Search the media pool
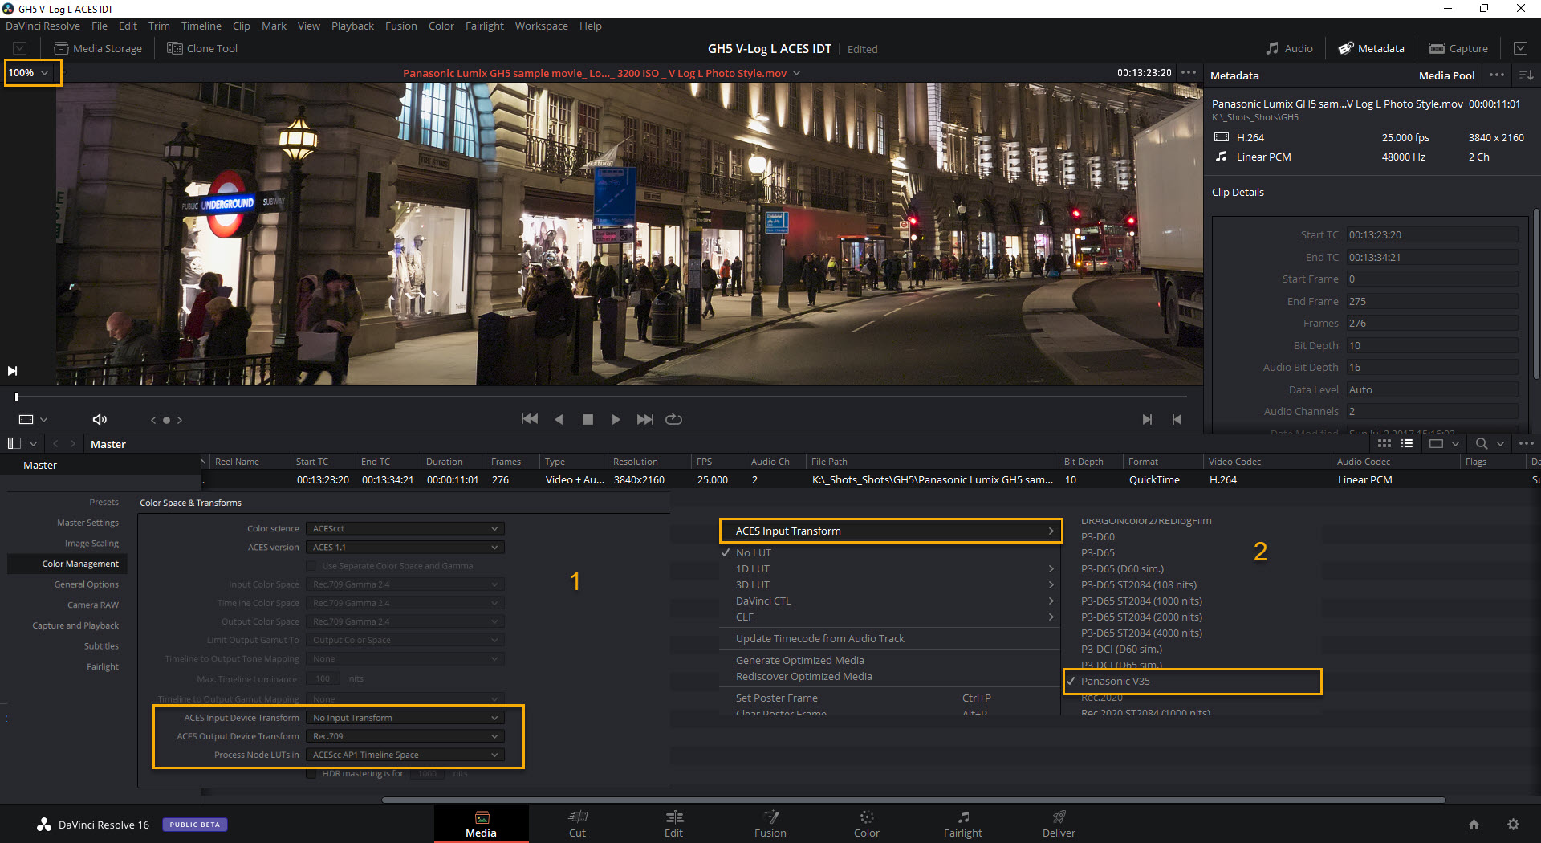Screen dimensions: 1541x843 coord(1482,443)
